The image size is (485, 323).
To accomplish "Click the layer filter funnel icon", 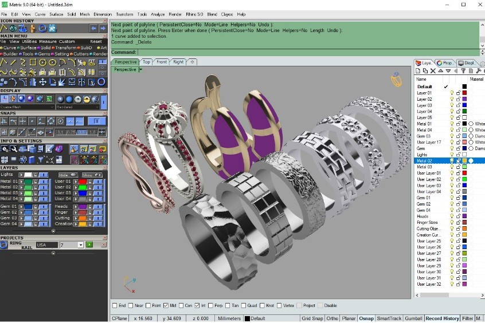I will click(463, 71).
